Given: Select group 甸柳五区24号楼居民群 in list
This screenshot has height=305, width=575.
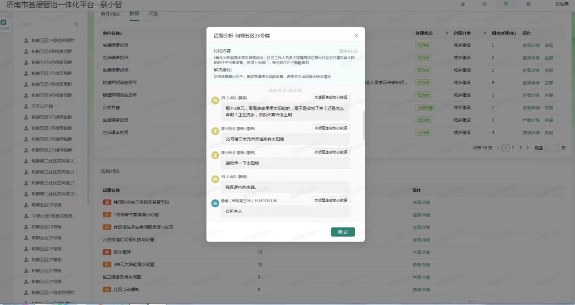Looking at the screenshot, I should tap(53, 40).
